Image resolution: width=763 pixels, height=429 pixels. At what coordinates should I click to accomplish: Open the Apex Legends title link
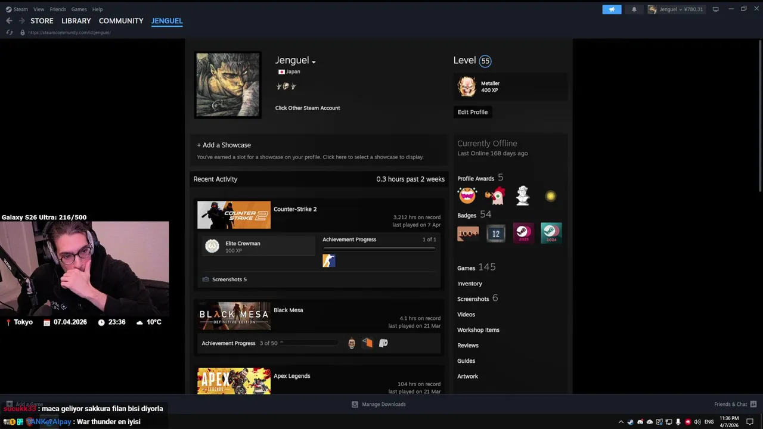click(292, 376)
